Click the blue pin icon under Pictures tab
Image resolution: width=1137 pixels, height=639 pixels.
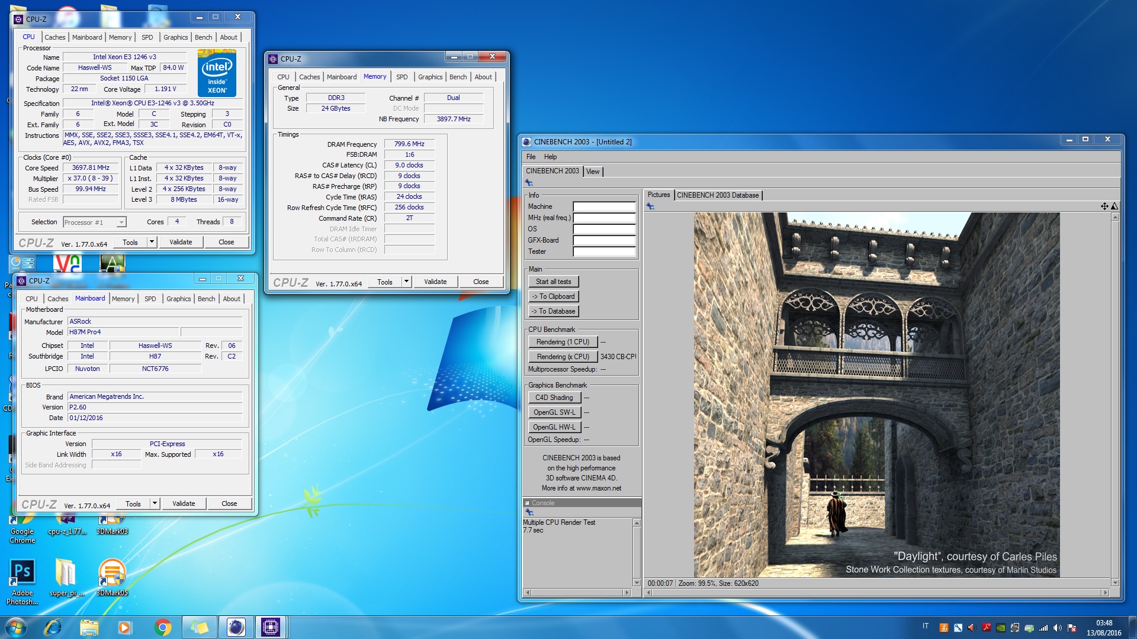pos(650,206)
